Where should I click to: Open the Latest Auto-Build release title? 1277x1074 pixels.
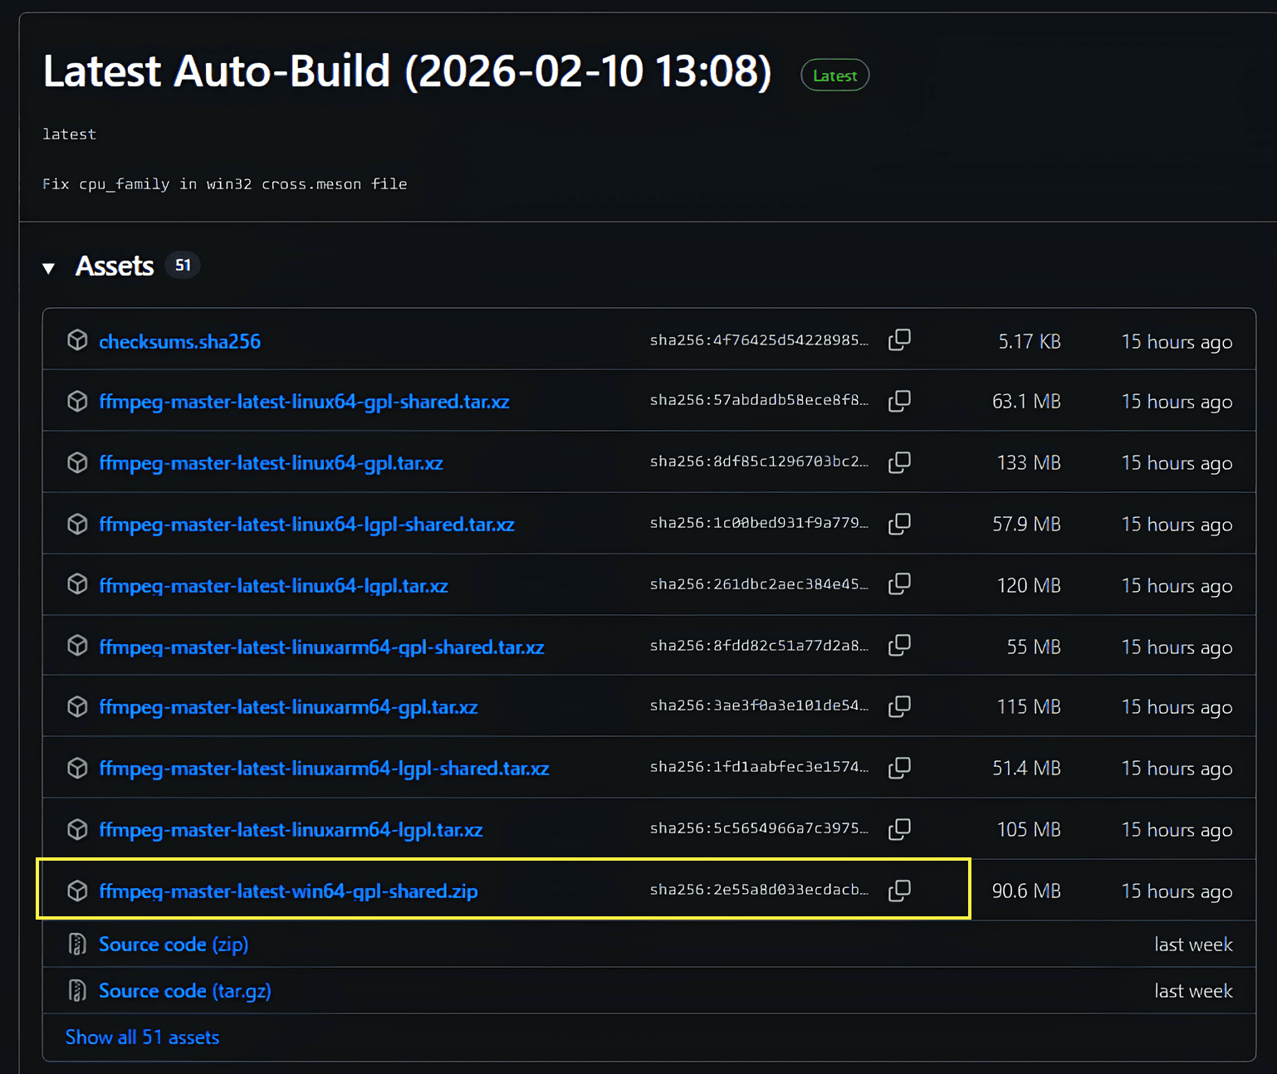(x=407, y=71)
